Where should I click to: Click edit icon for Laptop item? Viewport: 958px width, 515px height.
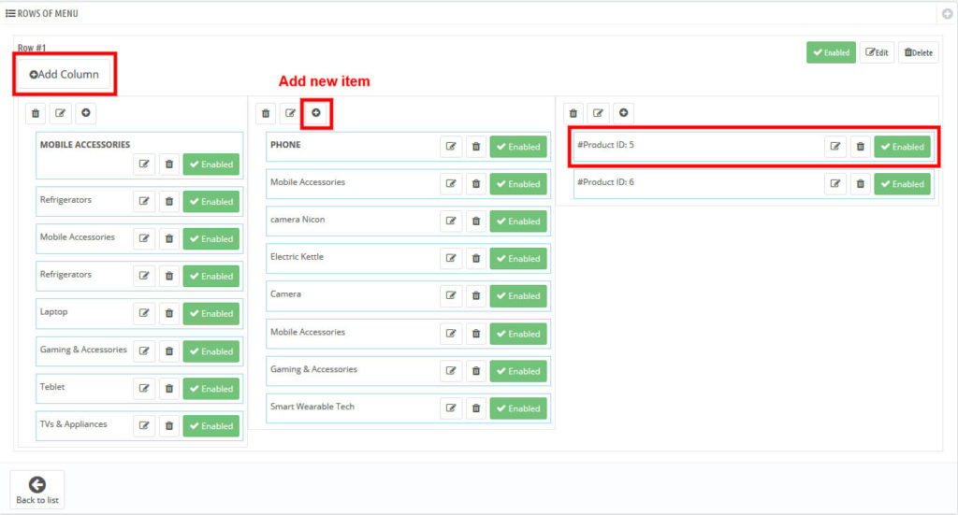coord(144,314)
